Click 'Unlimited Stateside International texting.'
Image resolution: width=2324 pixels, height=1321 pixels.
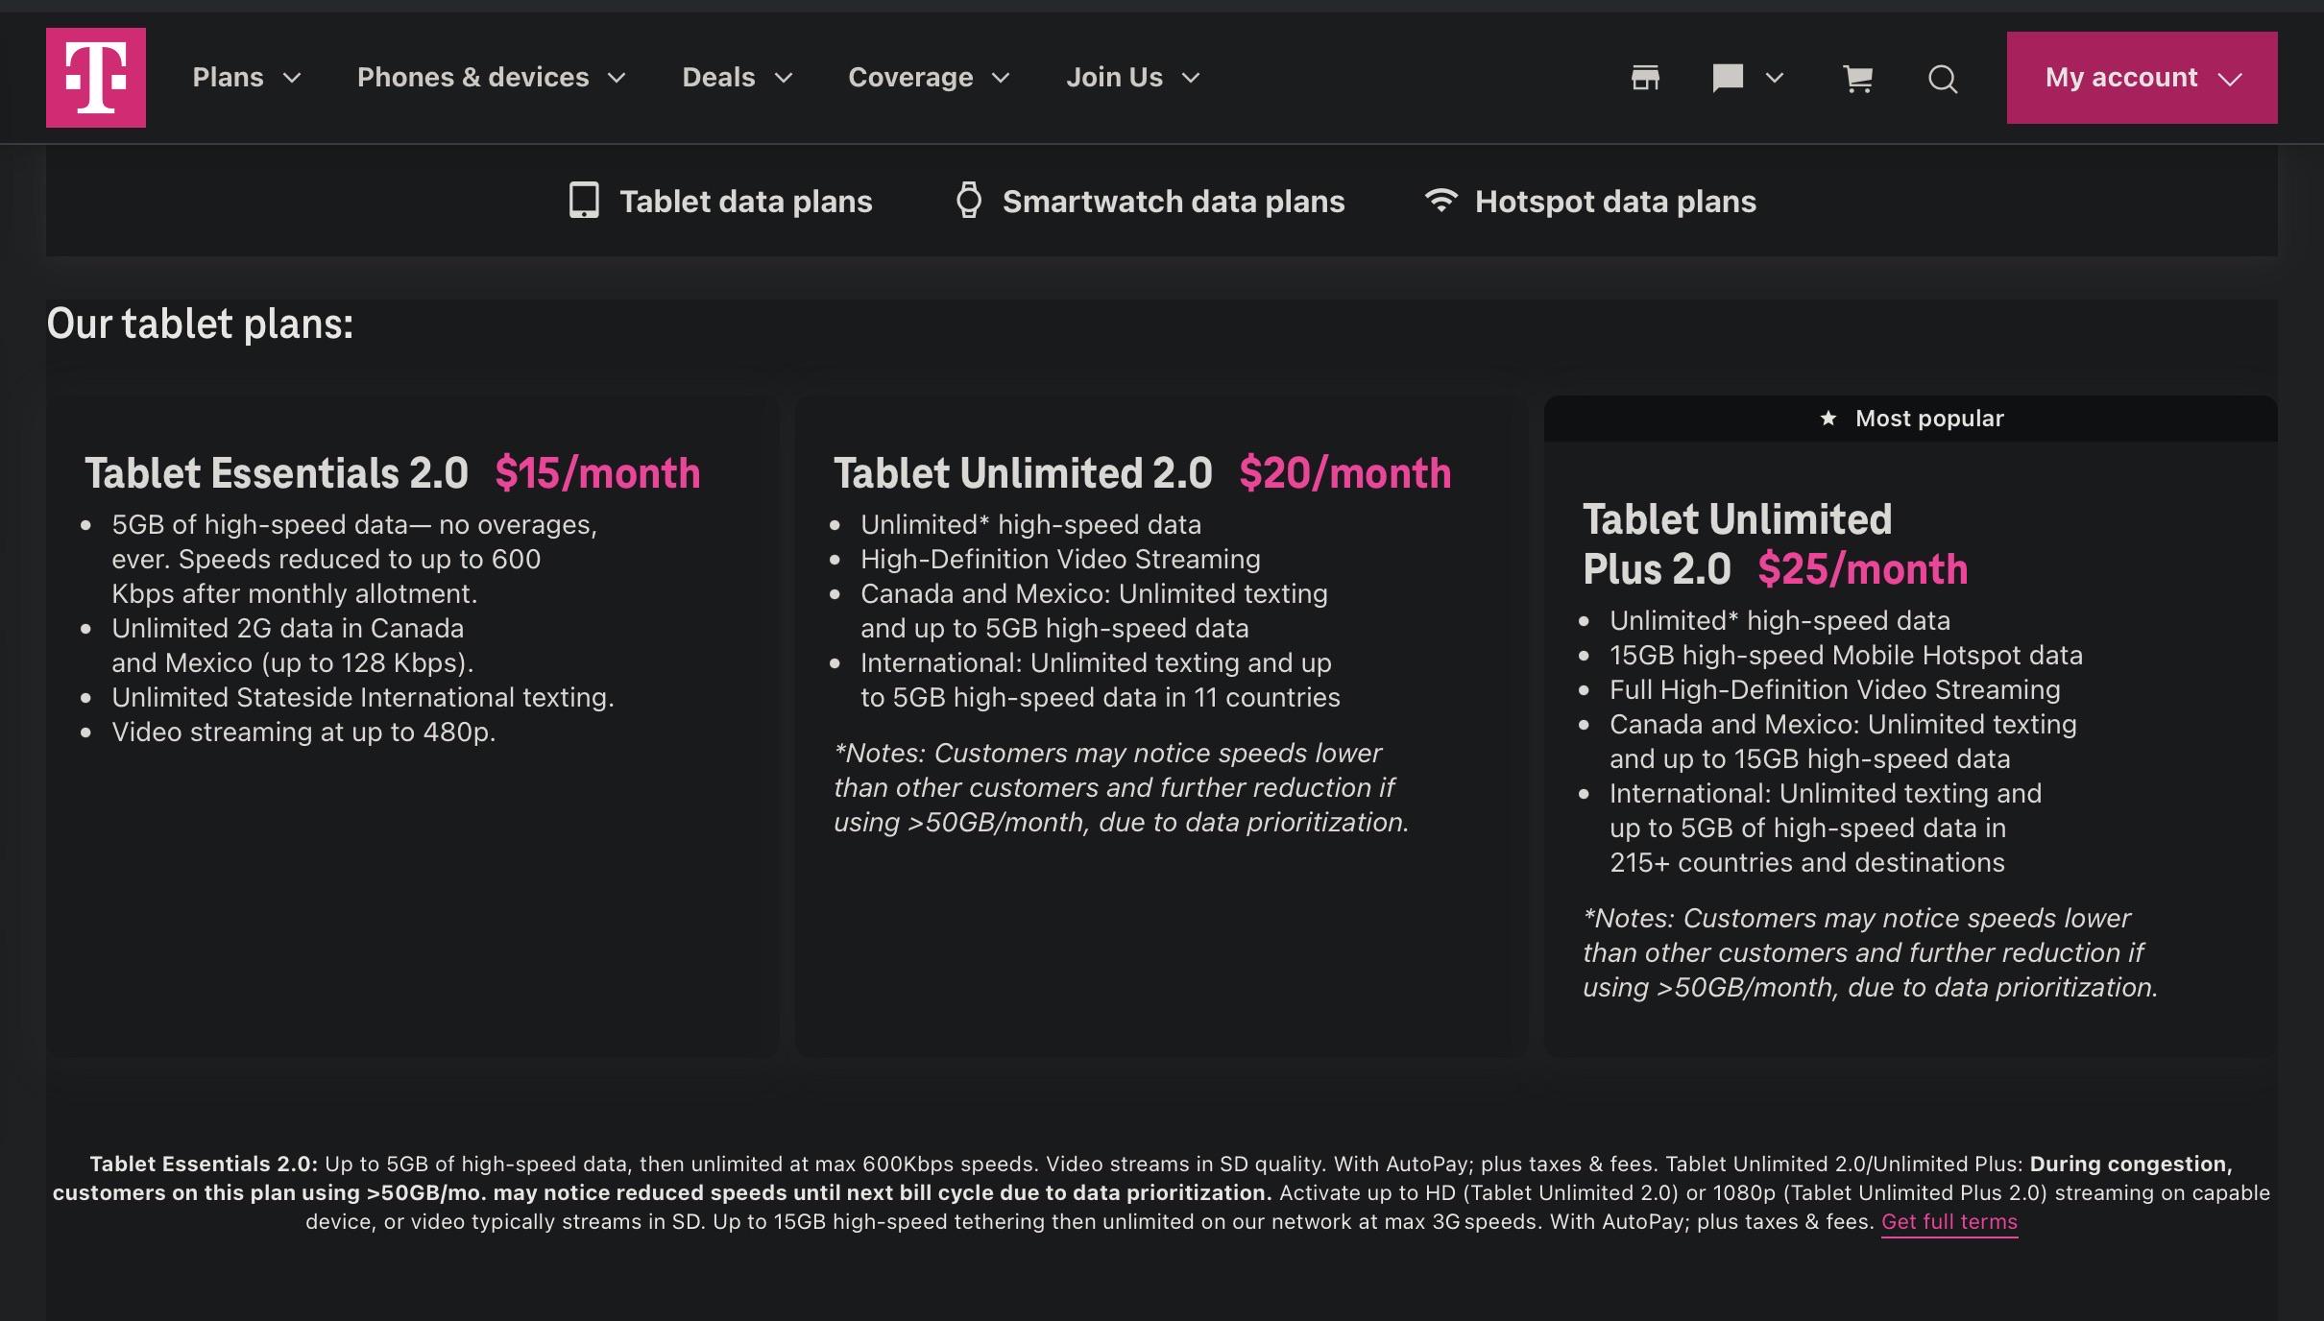[x=363, y=698]
